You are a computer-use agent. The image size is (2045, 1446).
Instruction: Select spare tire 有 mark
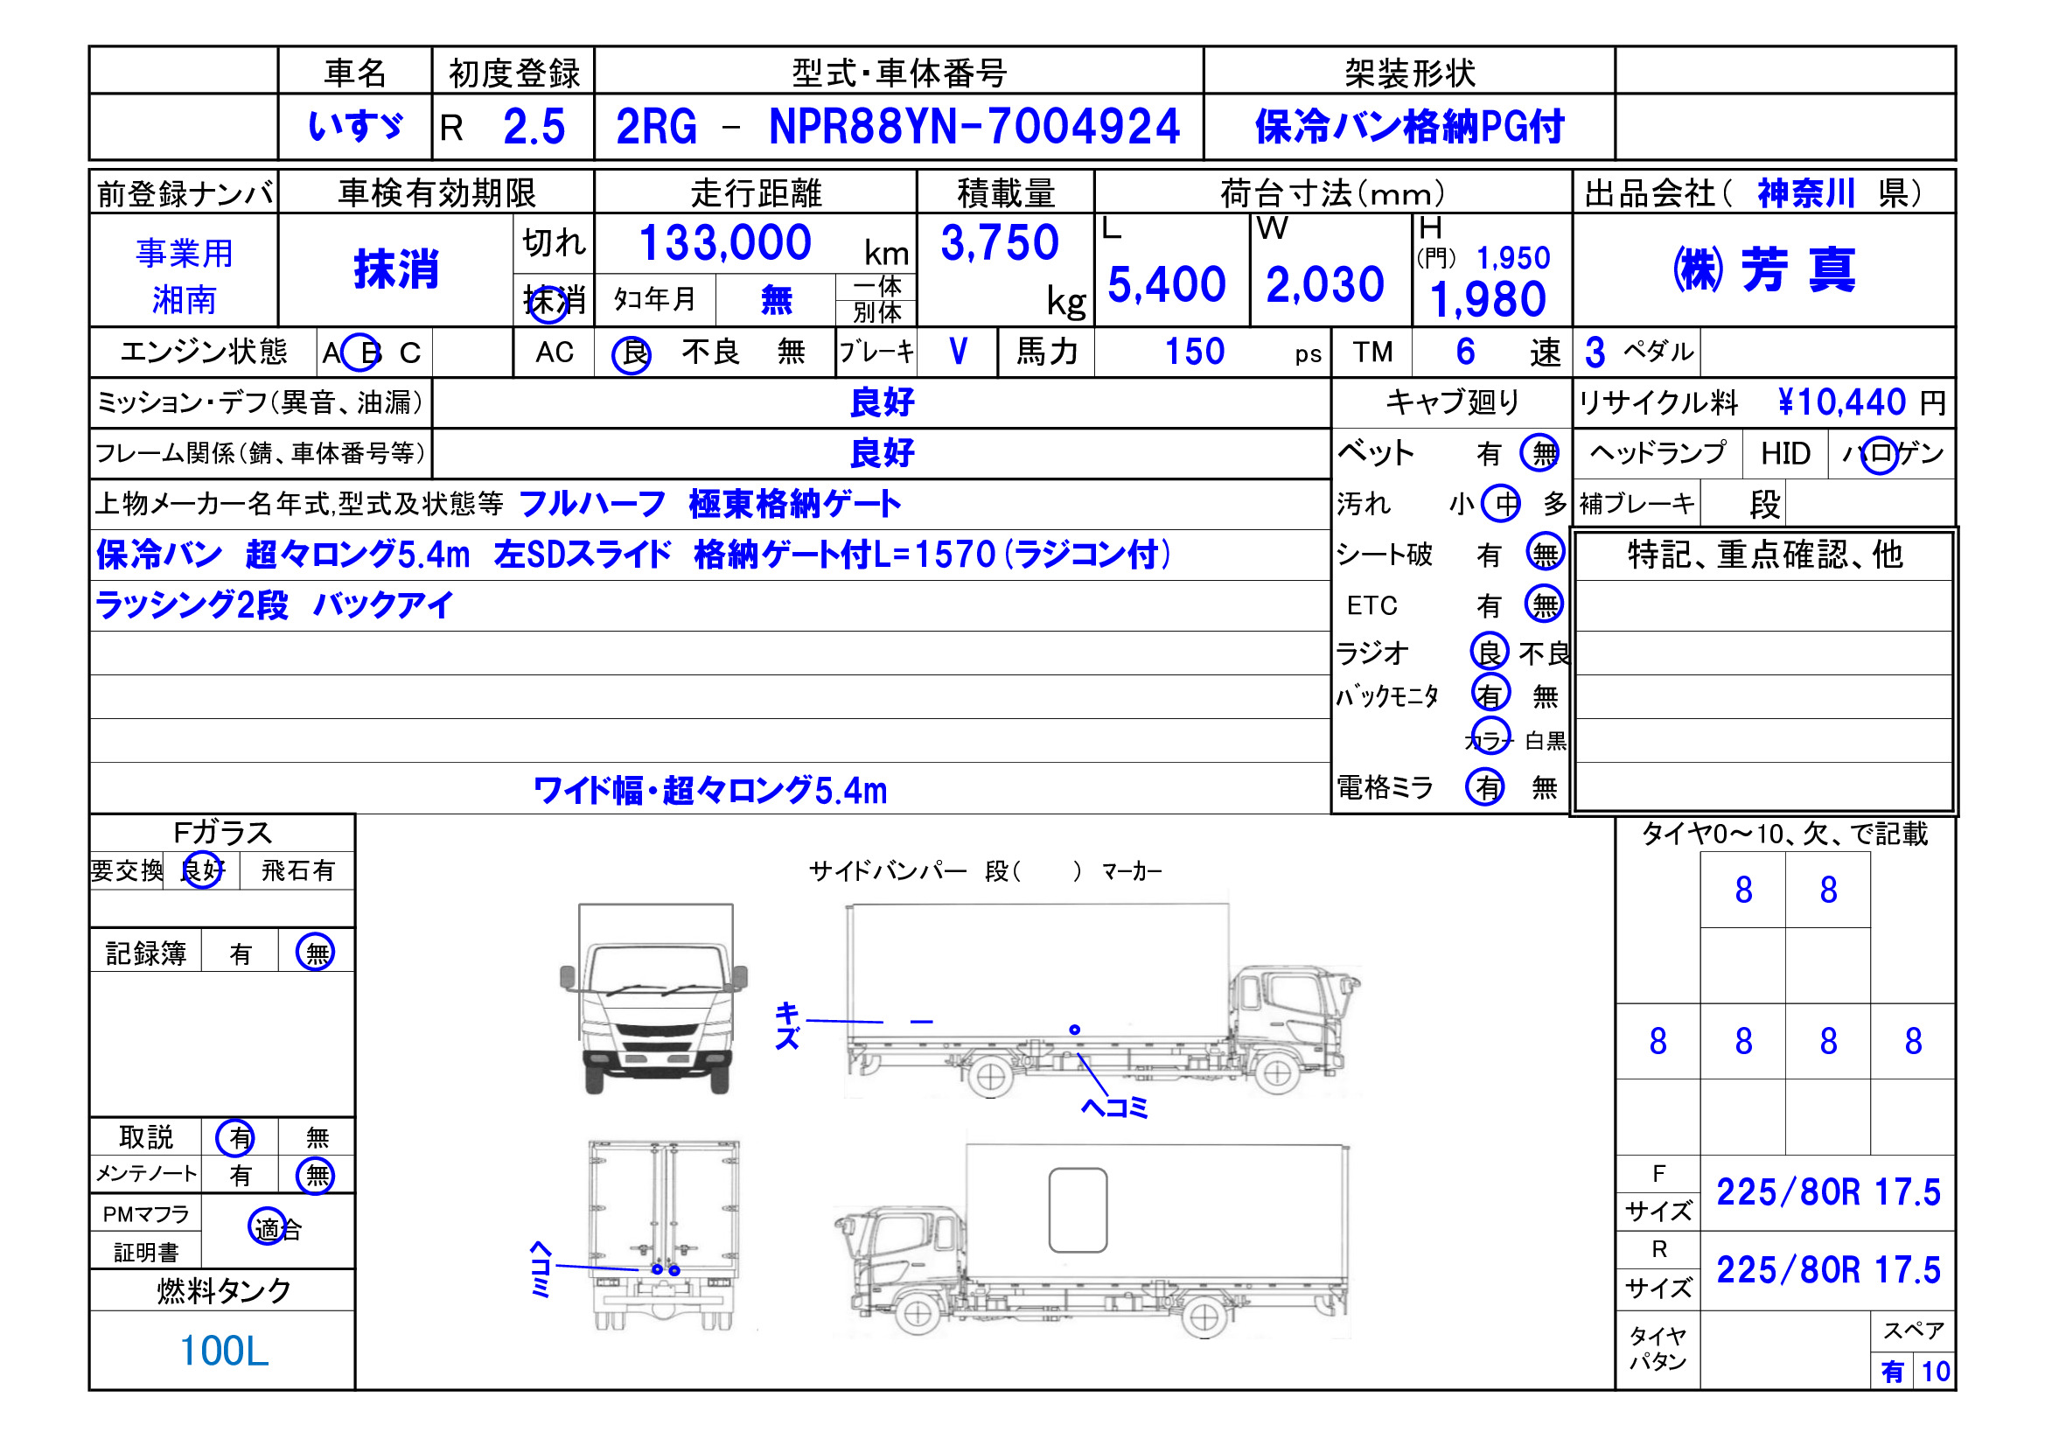pos(1892,1372)
